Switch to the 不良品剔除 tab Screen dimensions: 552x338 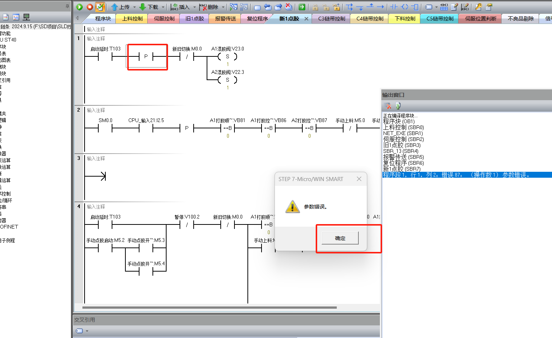(521, 19)
